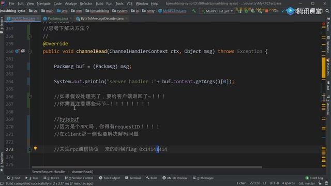Image resolution: width=331 pixels, height=186 pixels.
Task: Collapse the comment fold at line 258
Action: click(x=30, y=36)
